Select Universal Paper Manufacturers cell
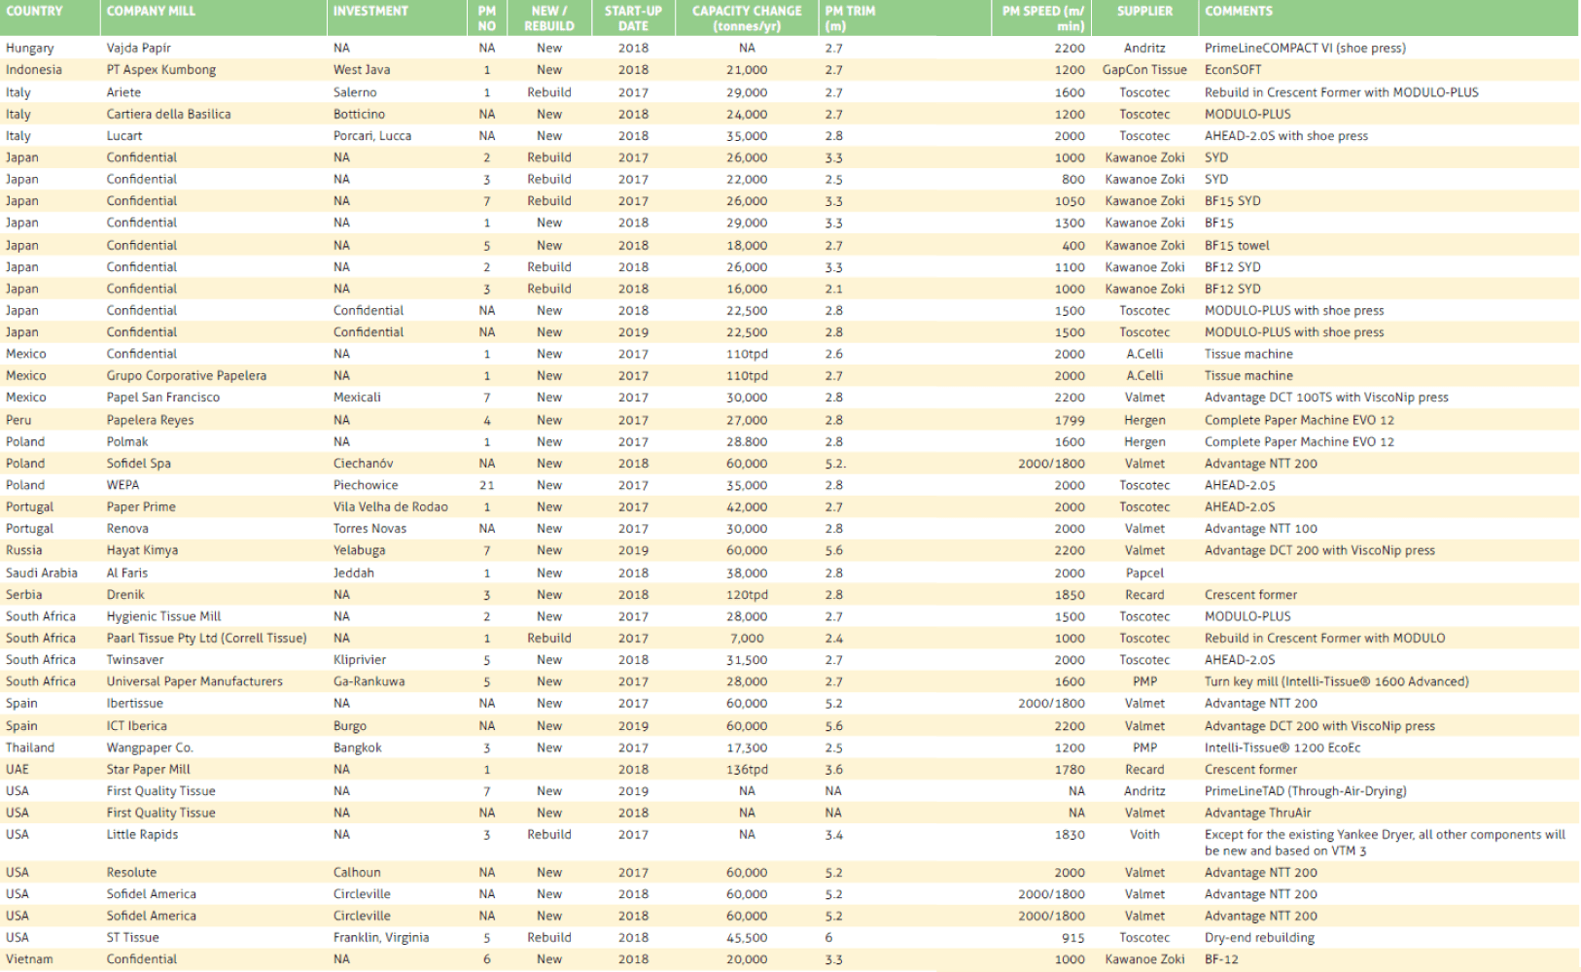The width and height of the screenshot is (1581, 972). pyautogui.click(x=194, y=681)
